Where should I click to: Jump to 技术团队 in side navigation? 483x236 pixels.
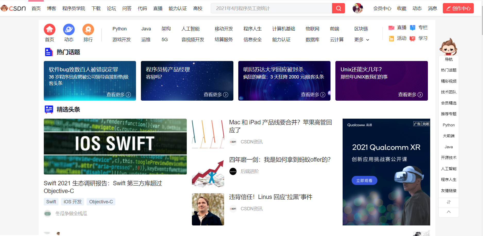point(449,92)
